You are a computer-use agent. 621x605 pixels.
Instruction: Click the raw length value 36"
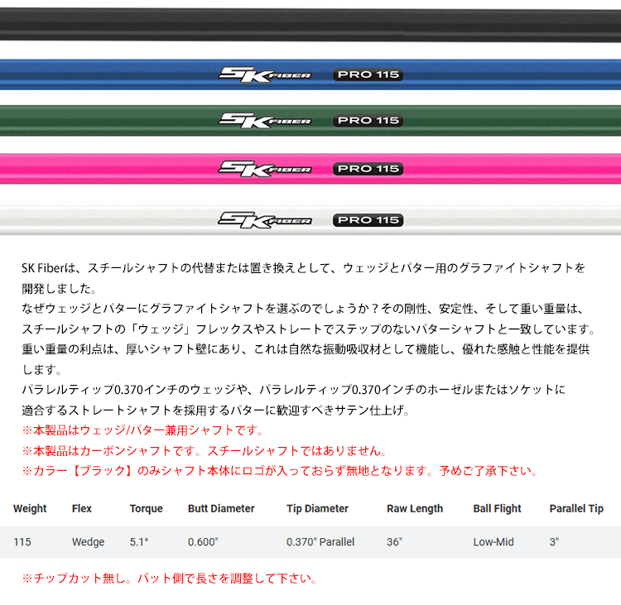(x=394, y=541)
